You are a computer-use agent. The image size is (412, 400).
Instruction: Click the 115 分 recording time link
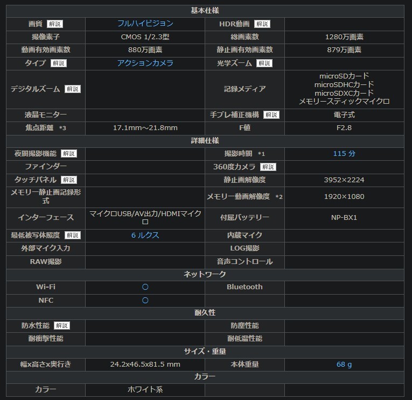(x=344, y=153)
